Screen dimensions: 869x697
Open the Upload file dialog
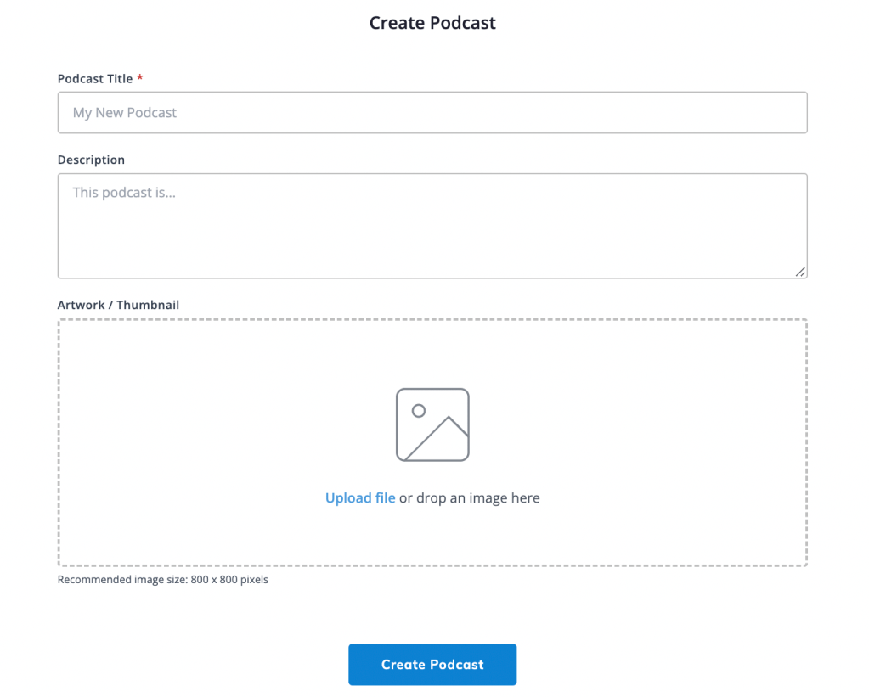[359, 497]
